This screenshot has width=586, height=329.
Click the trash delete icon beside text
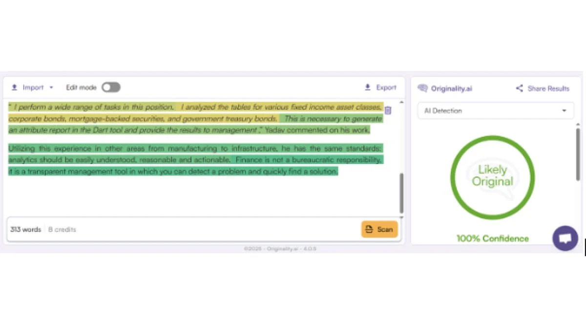point(388,111)
